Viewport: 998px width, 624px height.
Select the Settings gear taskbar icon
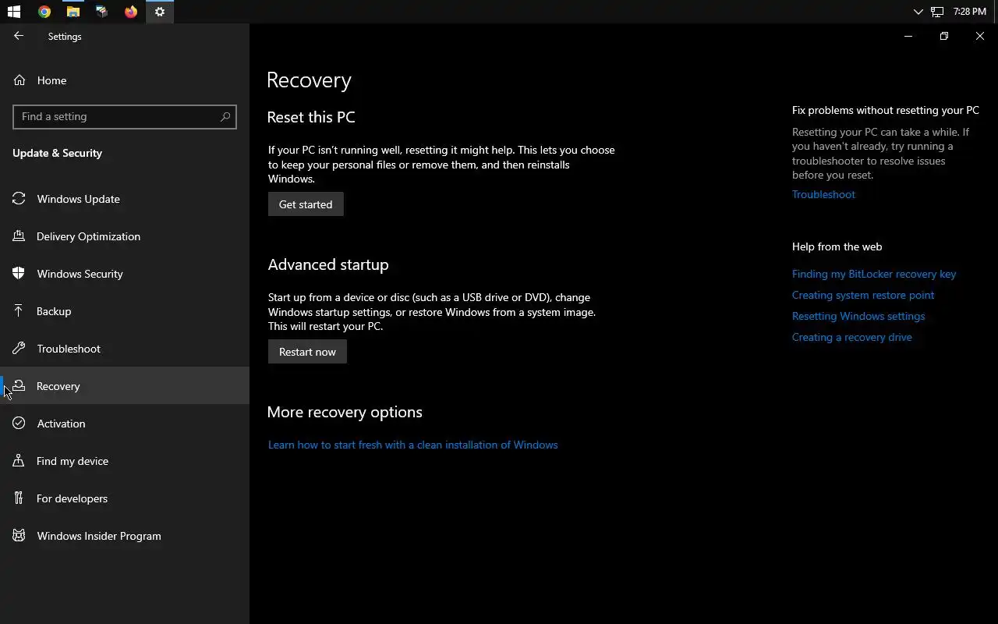[160, 12]
